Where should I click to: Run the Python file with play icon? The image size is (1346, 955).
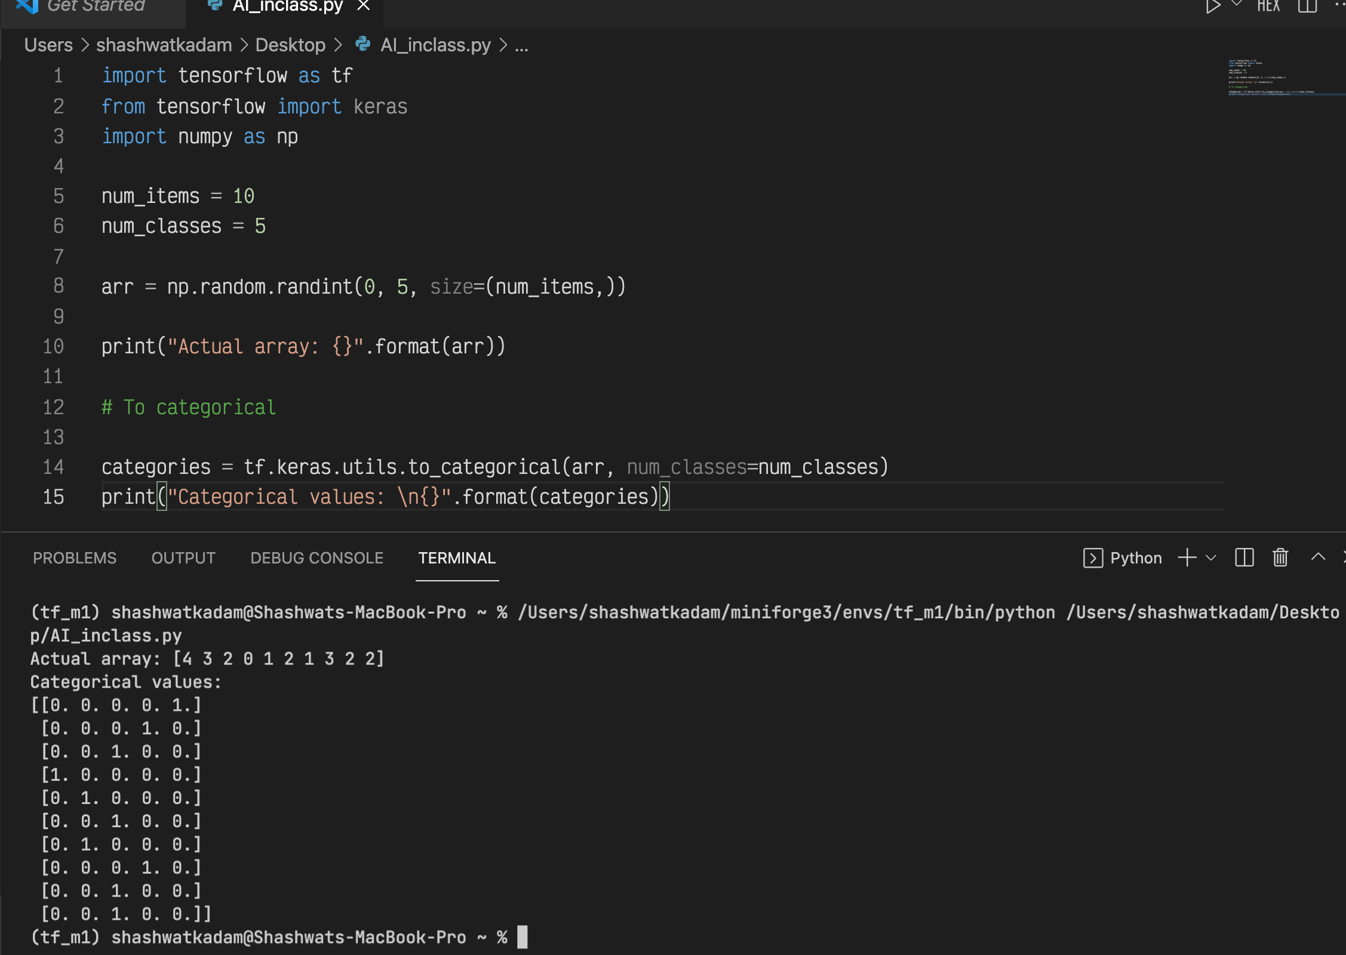(1212, 6)
